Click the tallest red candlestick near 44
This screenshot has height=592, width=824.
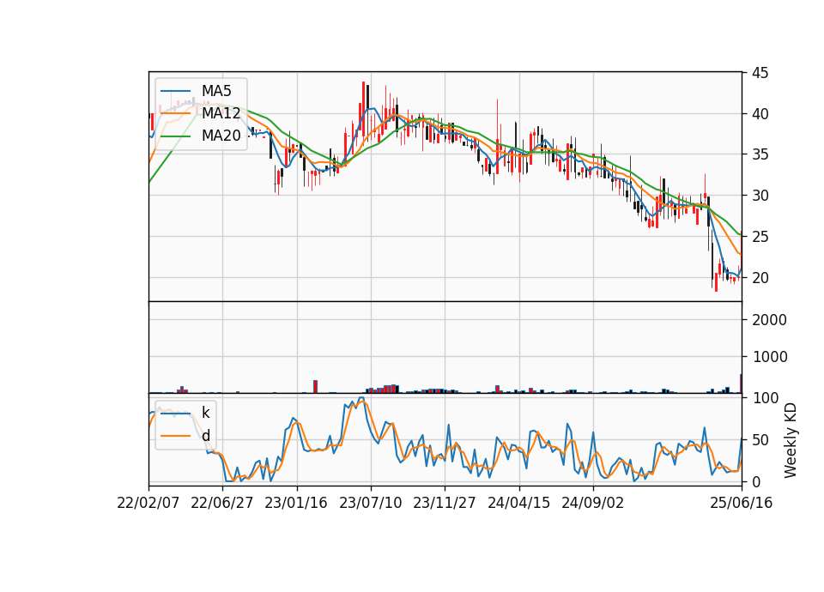coord(363,108)
